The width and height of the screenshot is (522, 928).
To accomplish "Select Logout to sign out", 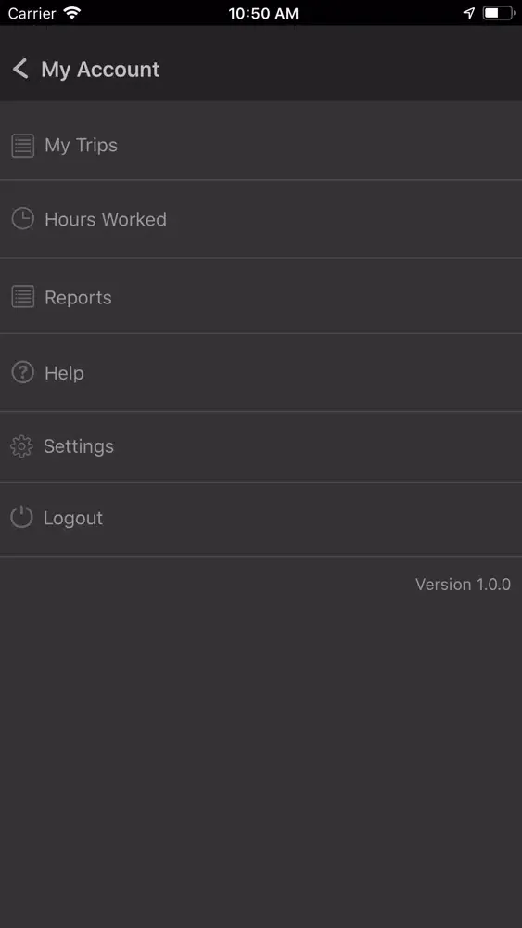I will click(x=261, y=519).
